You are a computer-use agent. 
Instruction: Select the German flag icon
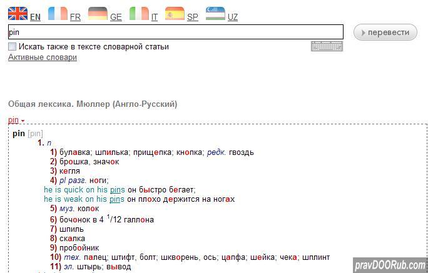tap(98, 13)
